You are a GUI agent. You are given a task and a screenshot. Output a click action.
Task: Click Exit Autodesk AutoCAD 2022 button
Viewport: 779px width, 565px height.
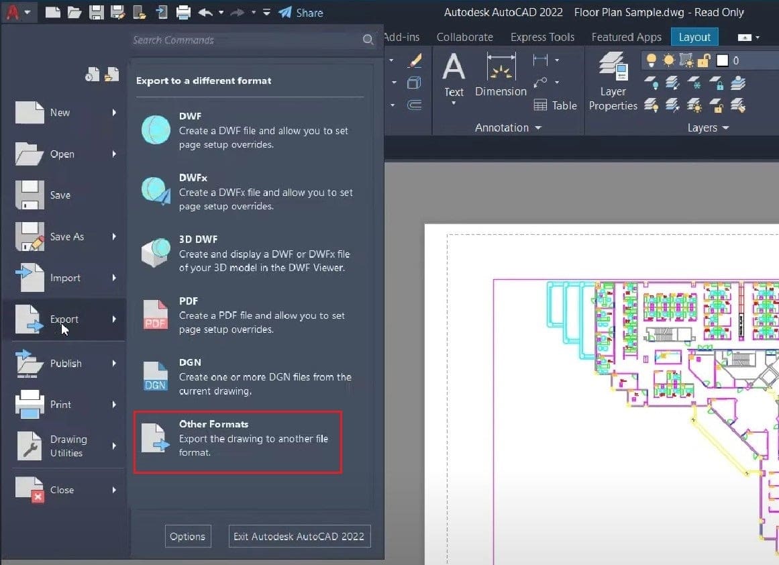coord(299,536)
